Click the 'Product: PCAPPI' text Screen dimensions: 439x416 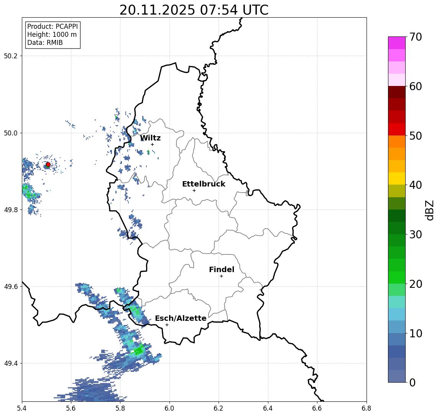[53, 26]
